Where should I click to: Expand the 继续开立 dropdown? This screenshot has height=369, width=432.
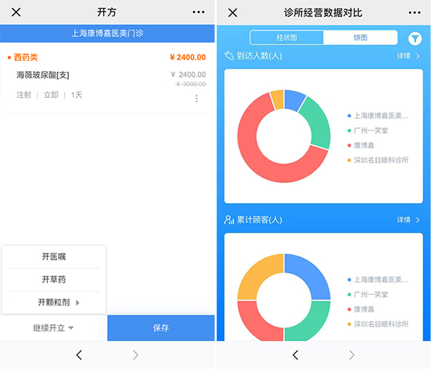point(54,328)
